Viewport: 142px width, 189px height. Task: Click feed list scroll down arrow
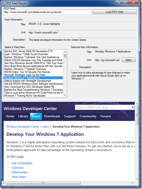point(65,95)
